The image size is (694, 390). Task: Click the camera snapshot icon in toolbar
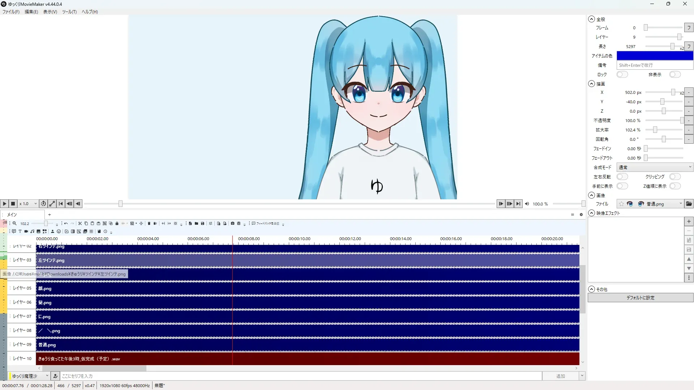tap(232, 224)
